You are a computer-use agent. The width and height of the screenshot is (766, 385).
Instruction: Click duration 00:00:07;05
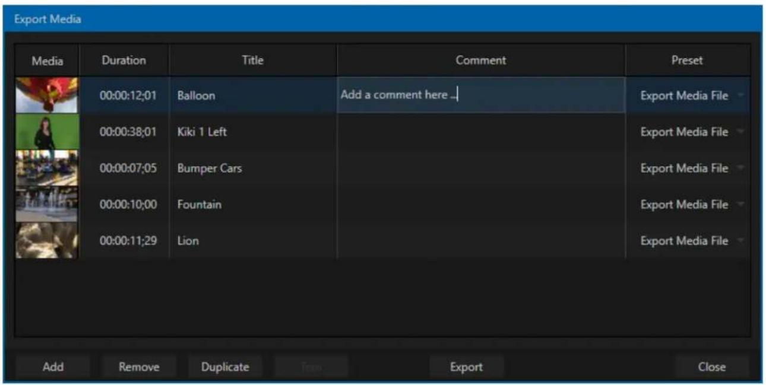point(128,168)
